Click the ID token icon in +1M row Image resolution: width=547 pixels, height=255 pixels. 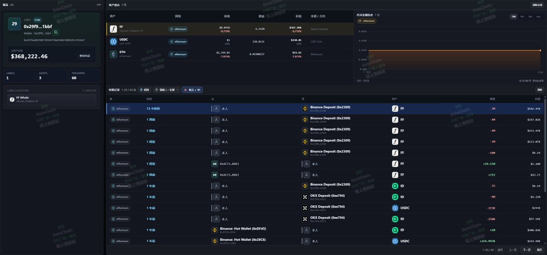(395, 230)
